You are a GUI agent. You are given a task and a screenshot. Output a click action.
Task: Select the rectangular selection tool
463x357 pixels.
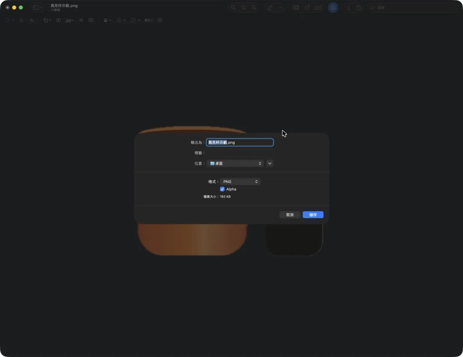point(8,20)
